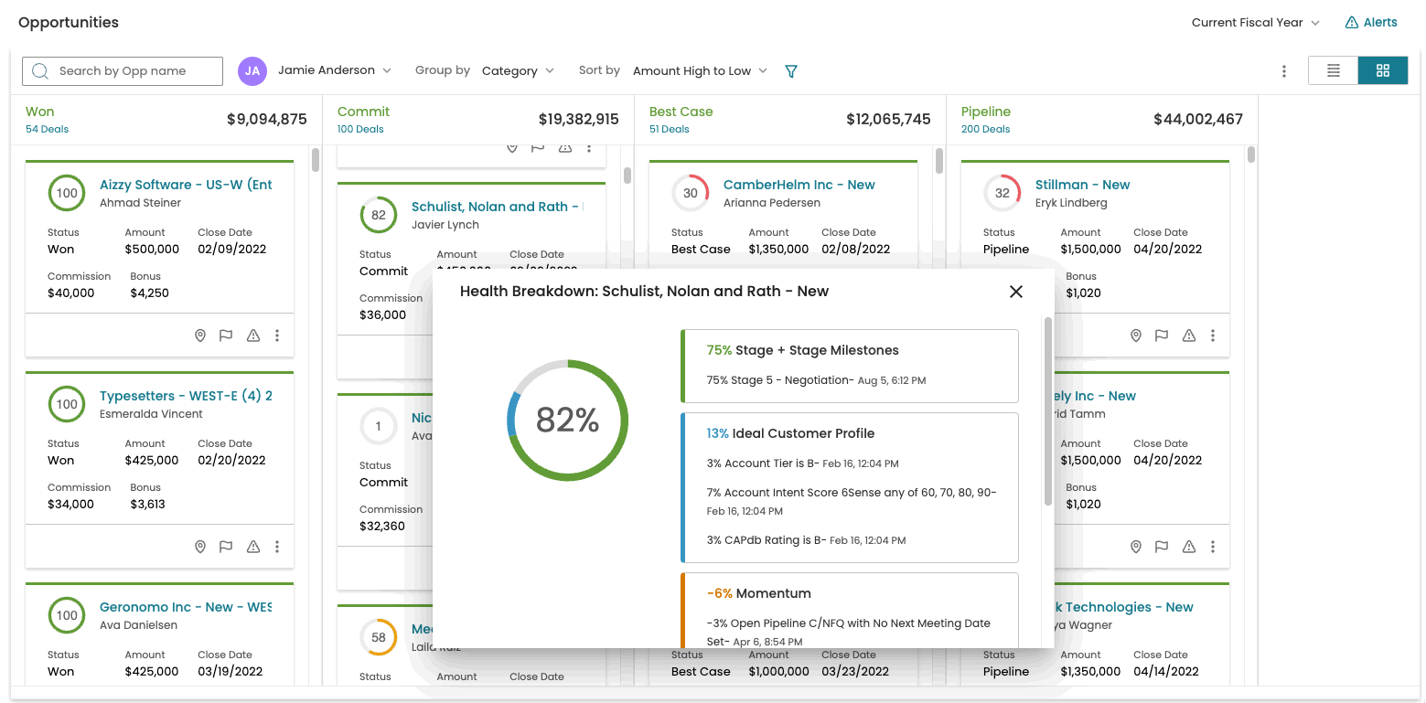This screenshot has width=1426, height=703.
Task: Open the kebab menu on Typesetters card
Action: click(277, 547)
